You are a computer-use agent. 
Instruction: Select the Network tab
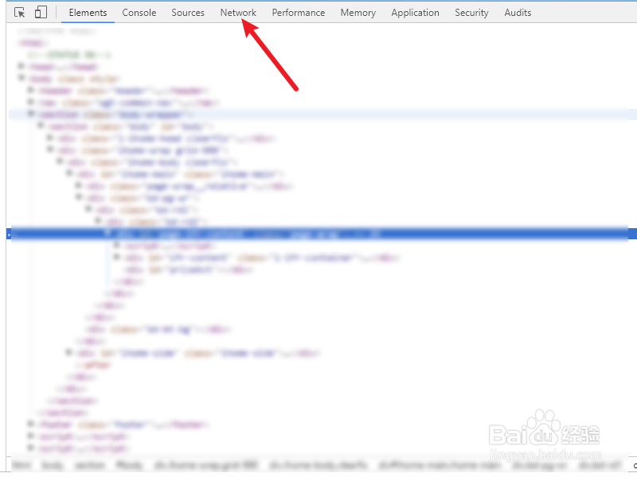point(238,13)
